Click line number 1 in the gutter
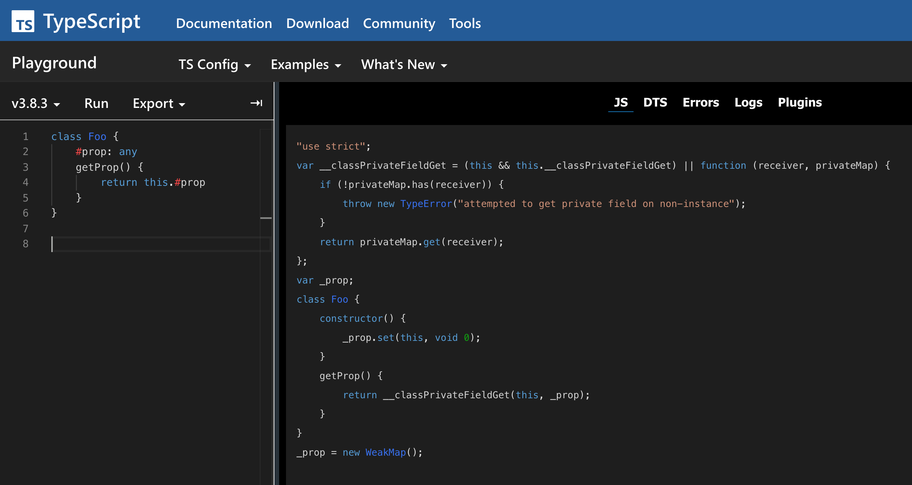Image resolution: width=912 pixels, height=485 pixels. 26,137
